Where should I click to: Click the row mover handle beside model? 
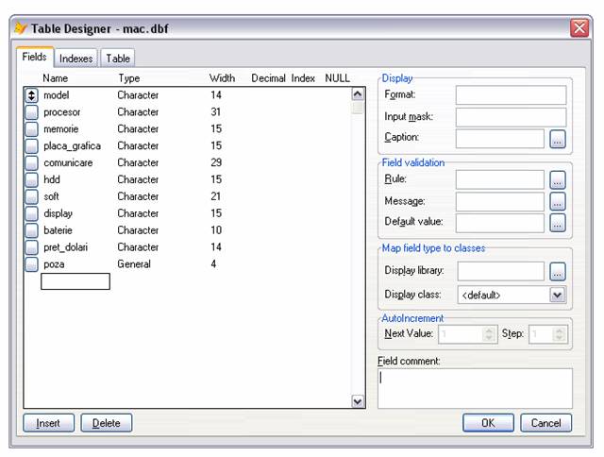coord(31,95)
